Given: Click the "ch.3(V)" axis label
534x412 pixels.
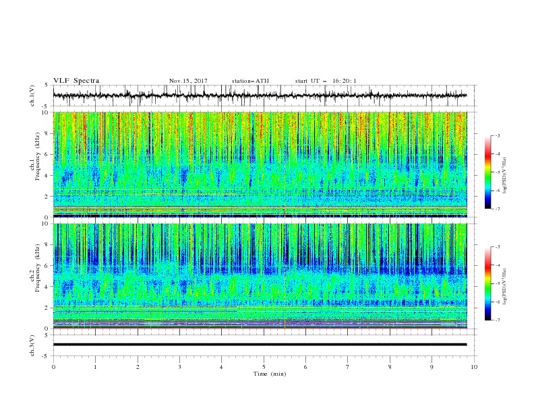Looking at the screenshot, I should [32, 345].
